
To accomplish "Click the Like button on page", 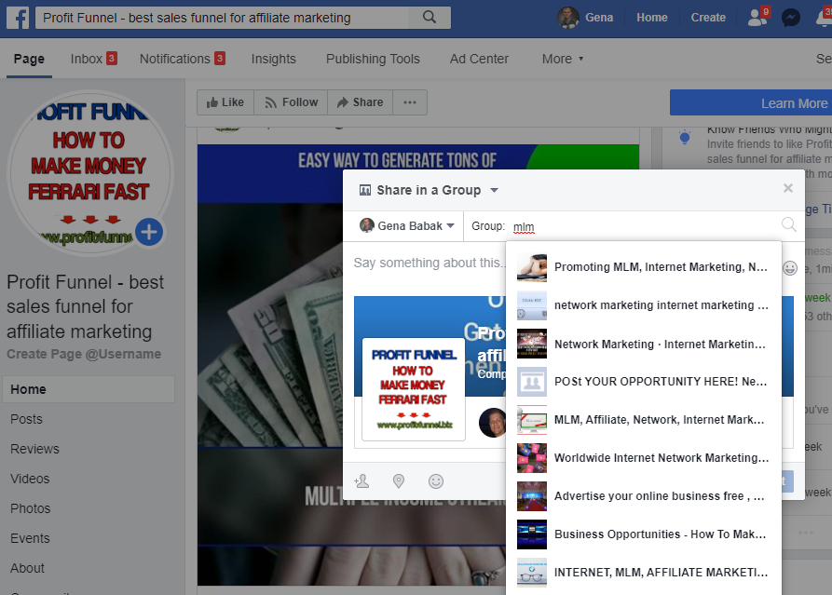I will [x=225, y=102].
